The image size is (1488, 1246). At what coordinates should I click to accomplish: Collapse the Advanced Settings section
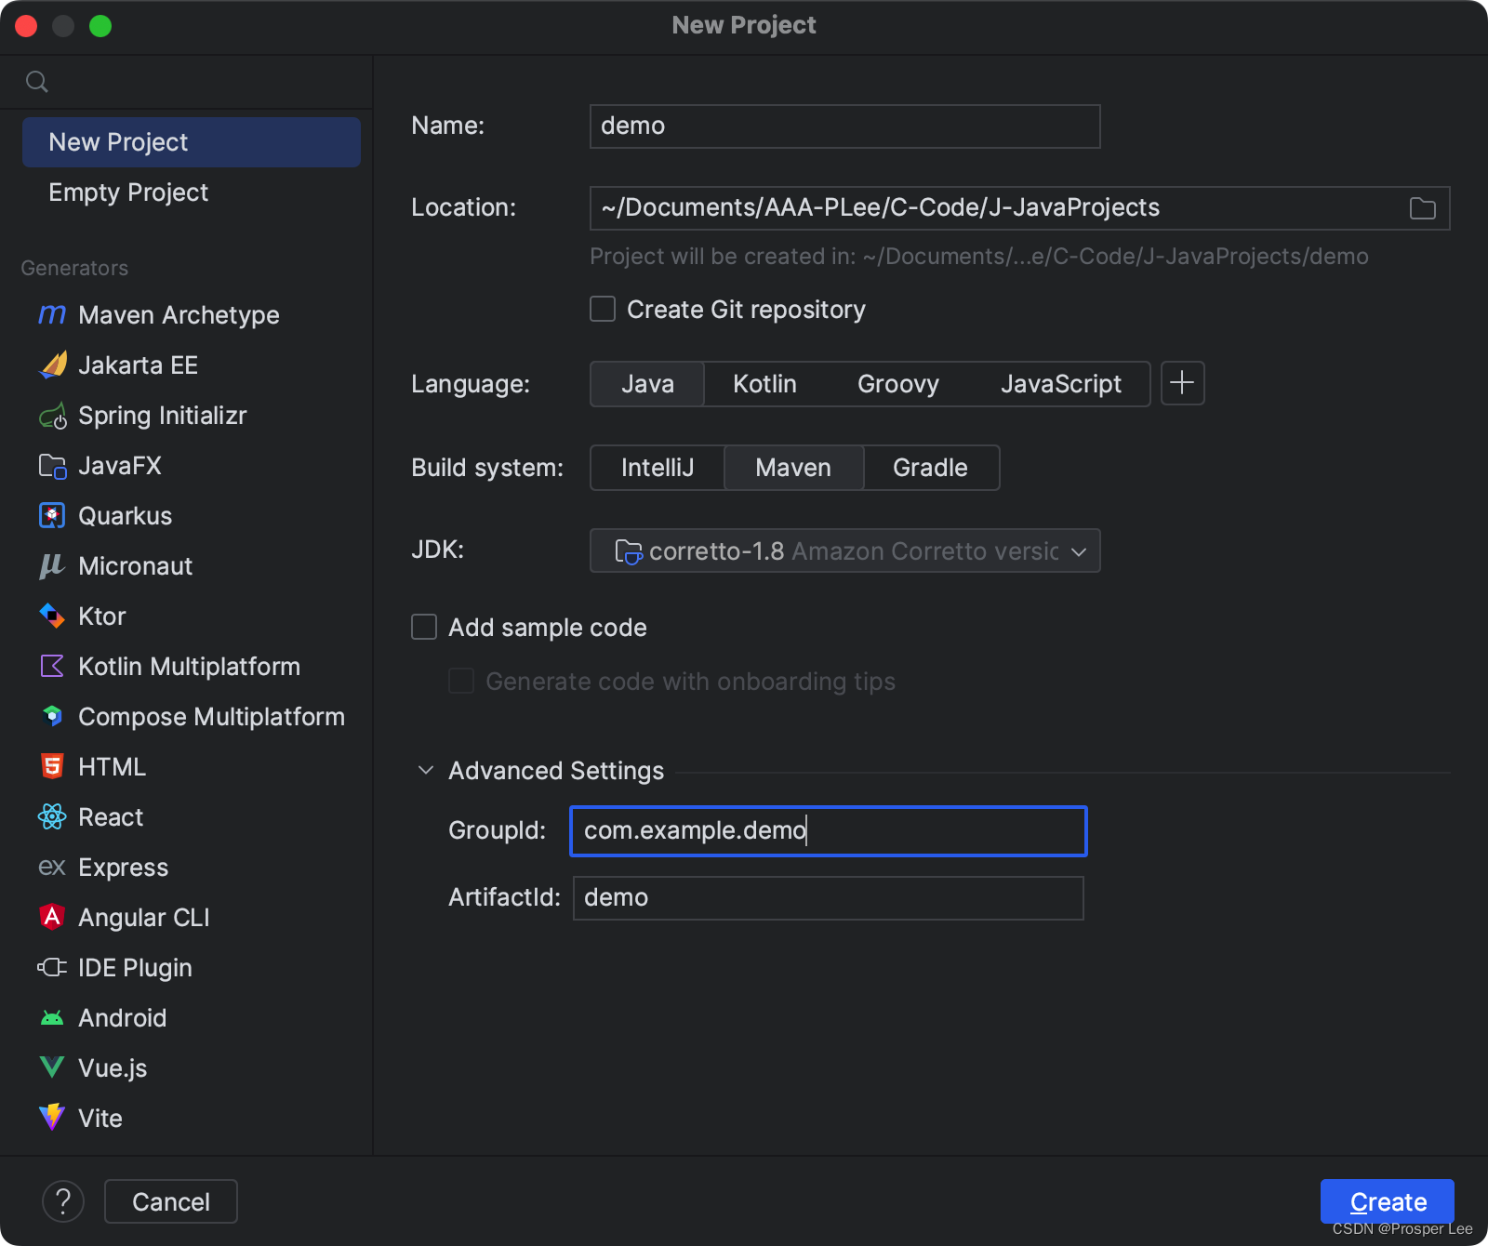[x=426, y=770]
